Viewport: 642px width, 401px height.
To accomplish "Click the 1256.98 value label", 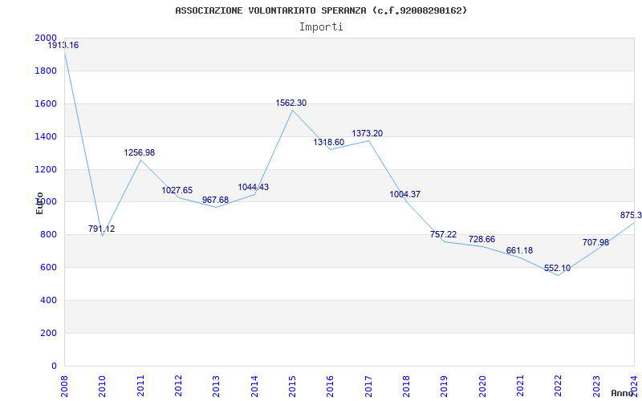I will [140, 153].
